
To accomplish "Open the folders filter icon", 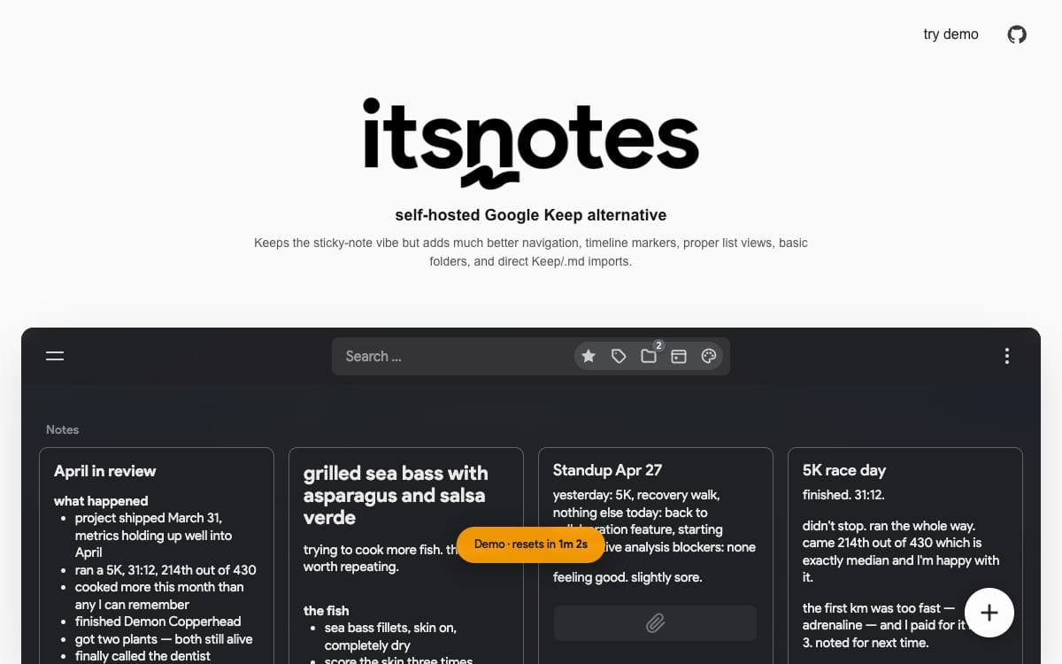I will [x=649, y=356].
